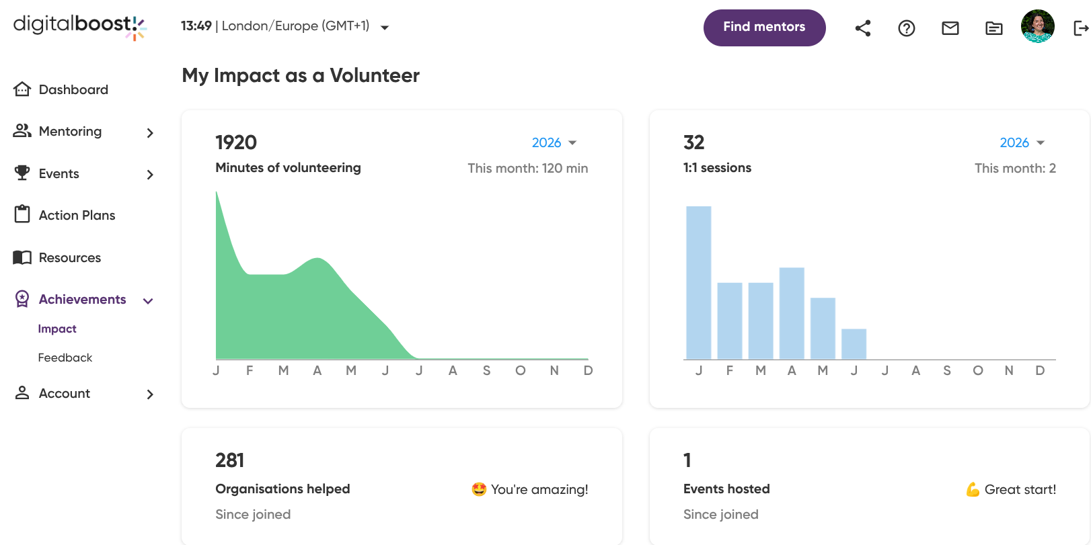Open the documents folder icon in header
This screenshot has height=545, width=1091.
(x=994, y=28)
